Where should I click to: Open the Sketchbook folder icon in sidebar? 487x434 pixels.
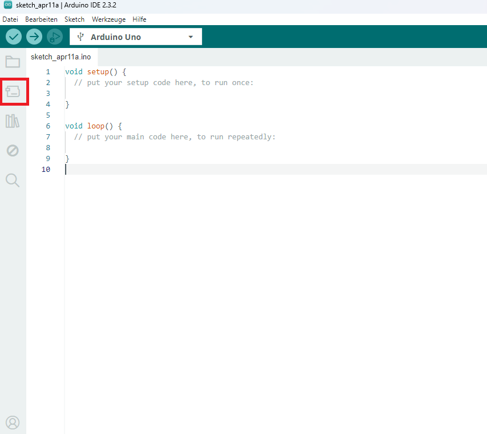point(13,62)
